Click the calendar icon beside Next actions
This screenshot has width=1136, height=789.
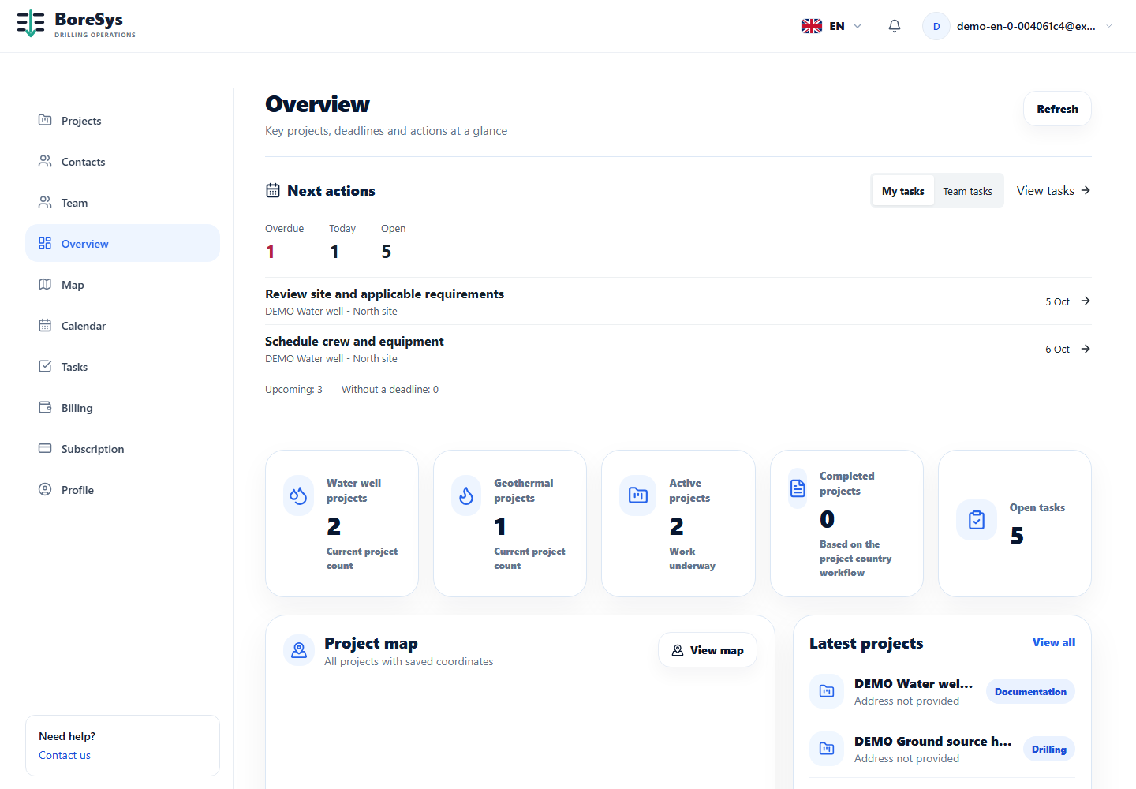point(273,190)
